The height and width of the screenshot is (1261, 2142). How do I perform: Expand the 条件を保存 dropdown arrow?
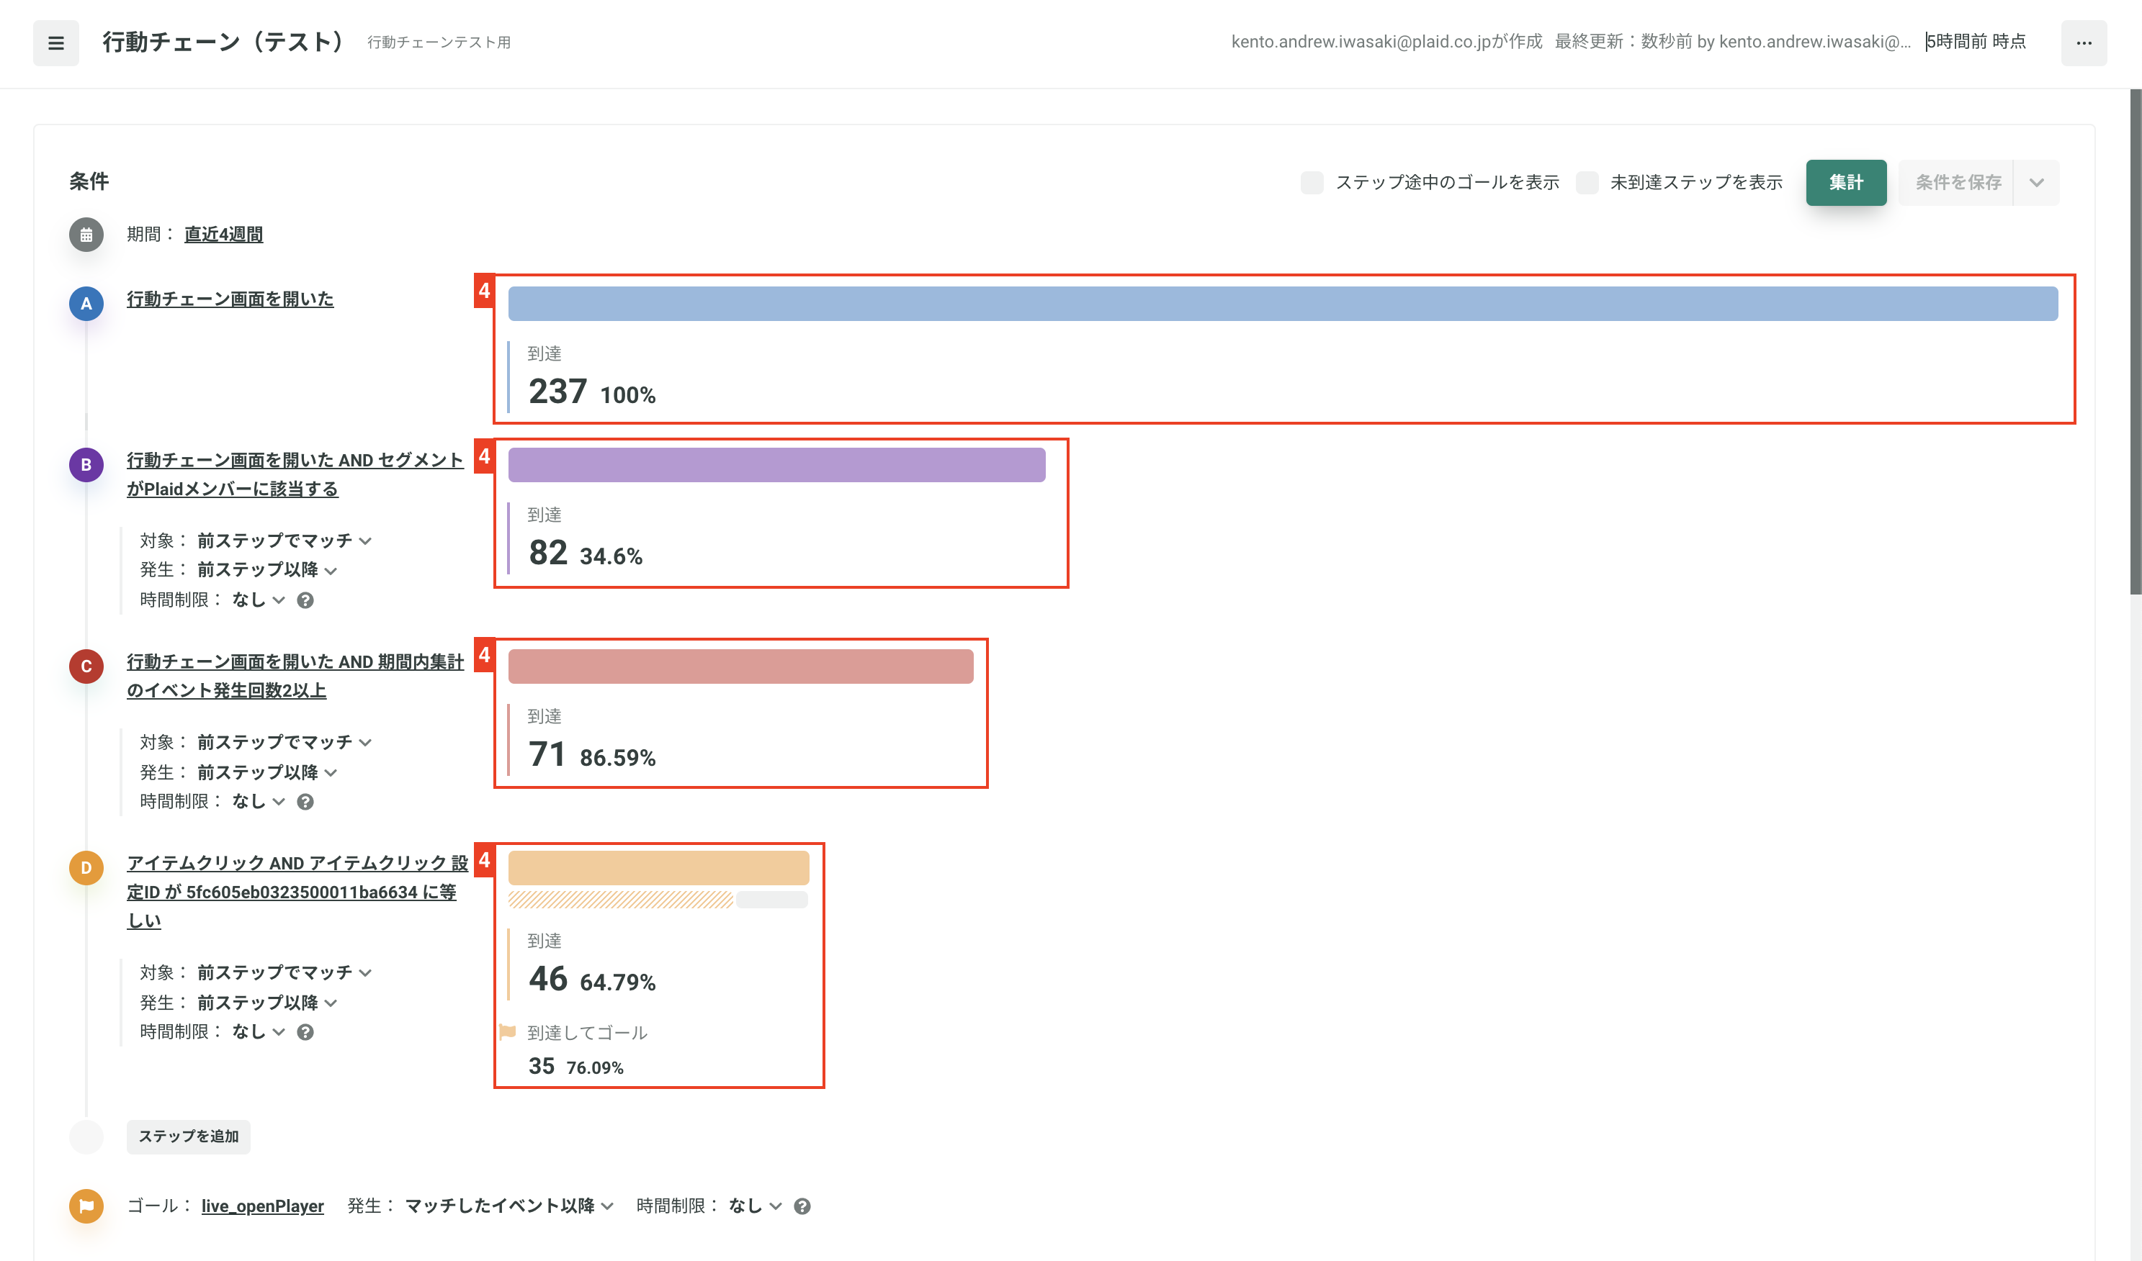(x=2035, y=182)
